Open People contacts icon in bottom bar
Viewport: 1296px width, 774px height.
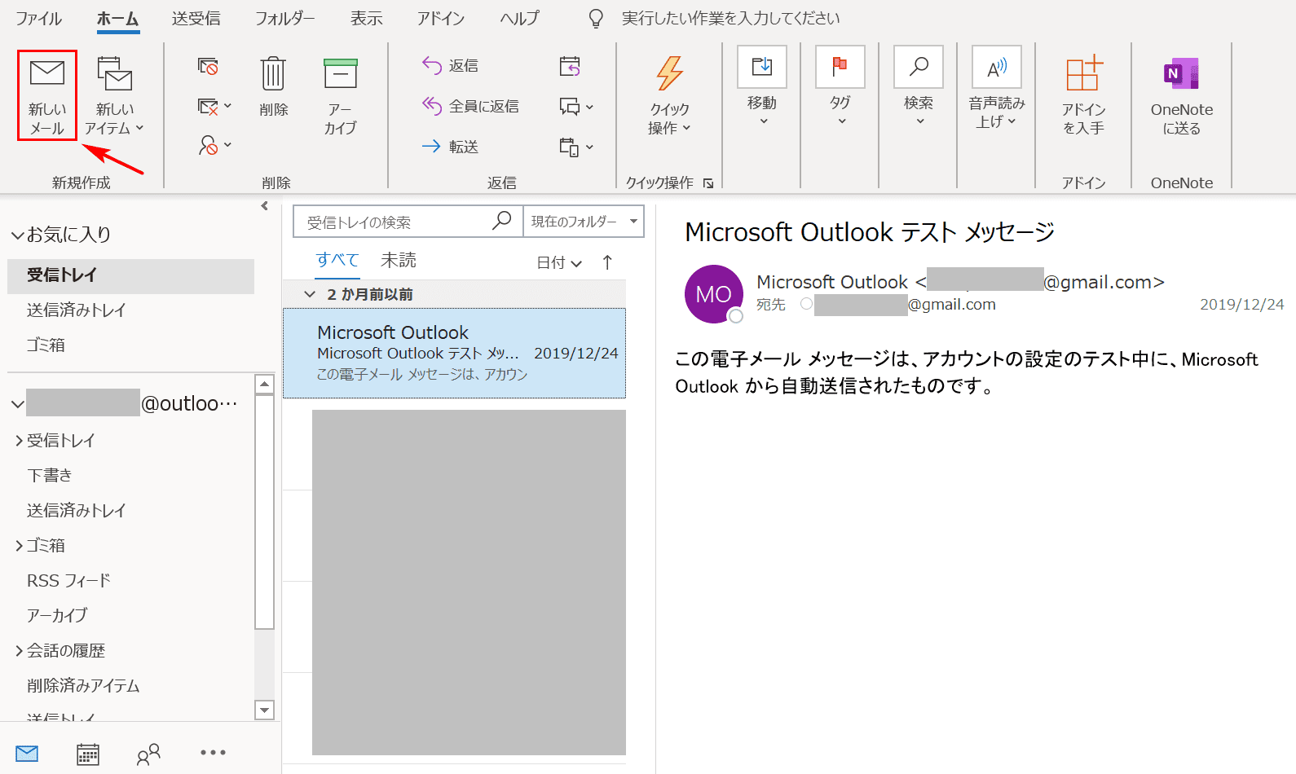coord(148,754)
